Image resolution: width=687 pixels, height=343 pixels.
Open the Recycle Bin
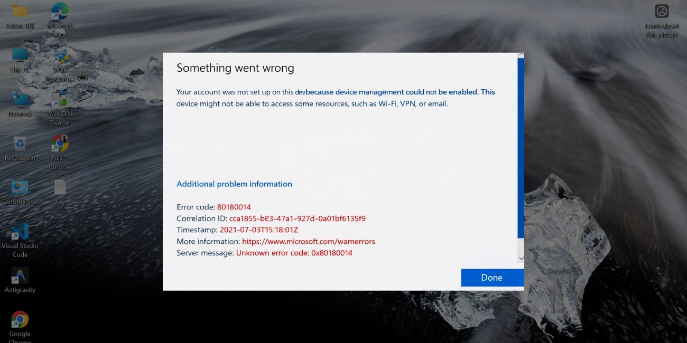tap(20, 144)
